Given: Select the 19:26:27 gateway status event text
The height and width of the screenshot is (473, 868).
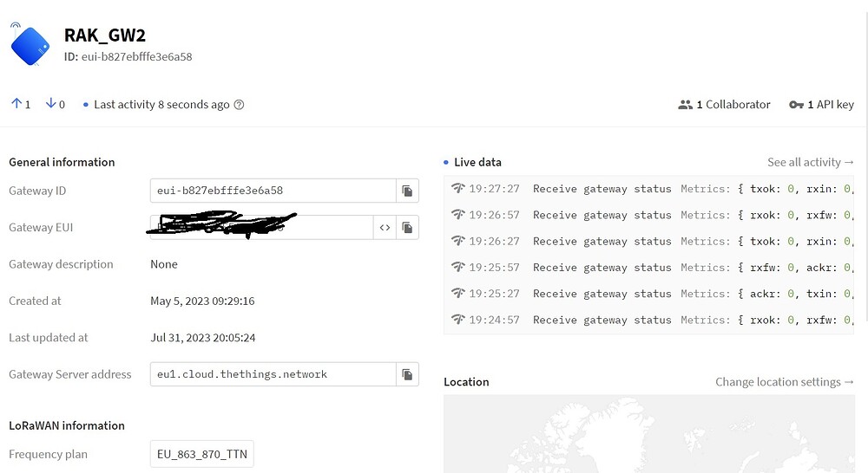Looking at the screenshot, I should [602, 242].
